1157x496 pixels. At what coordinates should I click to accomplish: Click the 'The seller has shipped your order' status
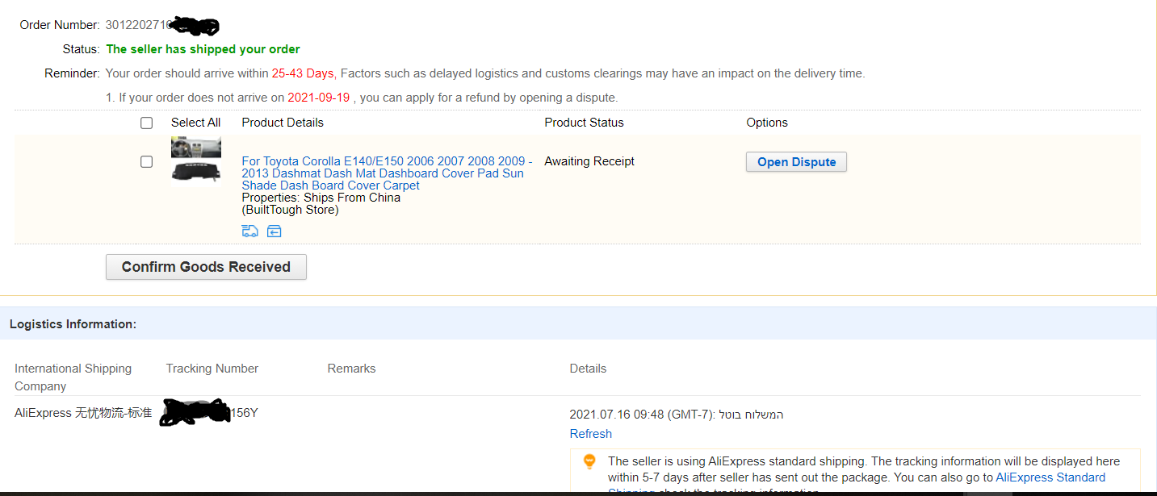203,49
